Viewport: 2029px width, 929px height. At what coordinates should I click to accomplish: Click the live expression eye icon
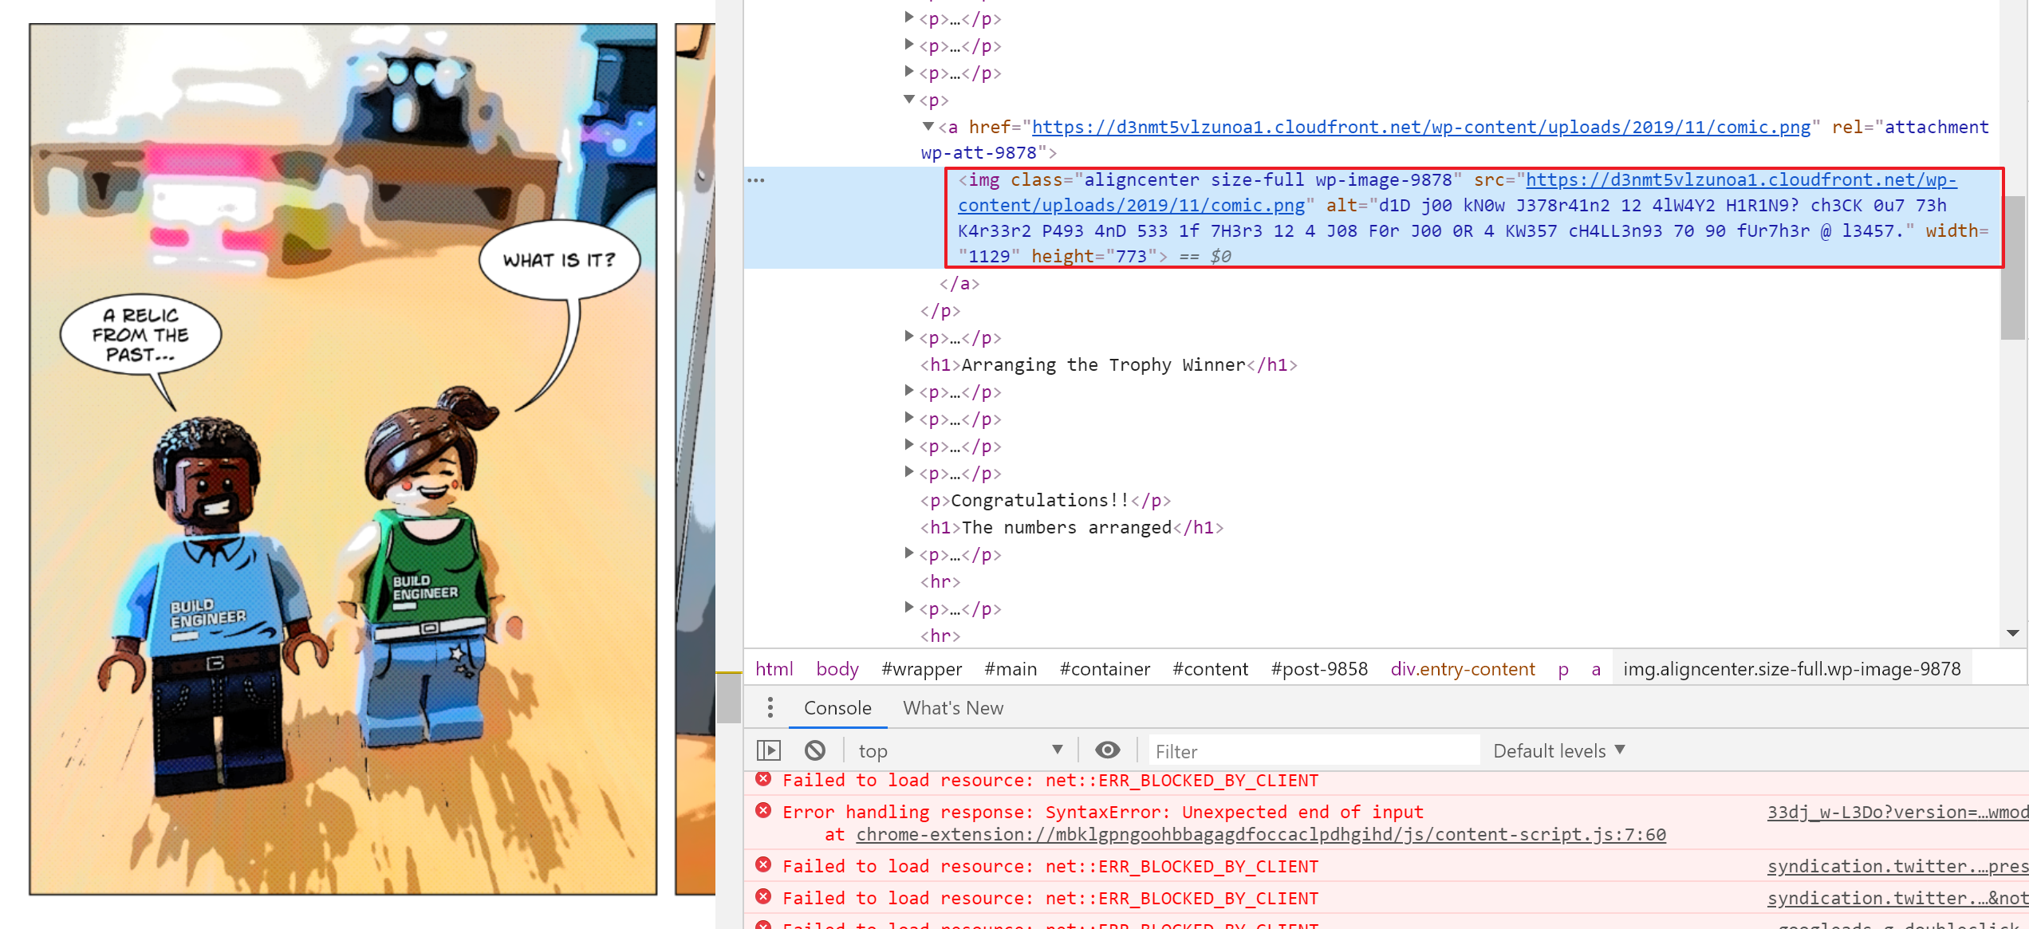click(1107, 750)
